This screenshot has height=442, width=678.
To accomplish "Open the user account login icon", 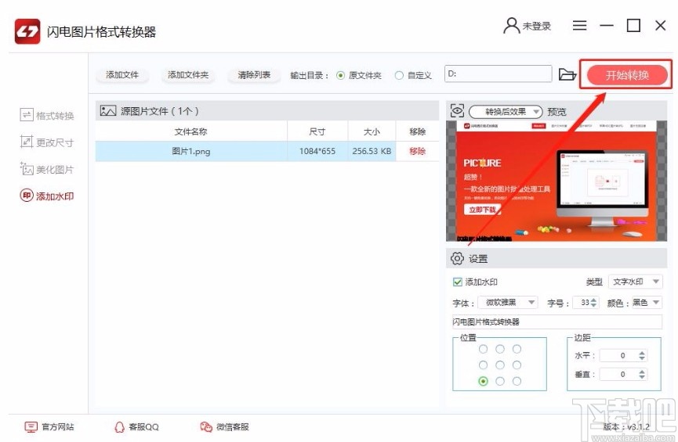I will (512, 26).
